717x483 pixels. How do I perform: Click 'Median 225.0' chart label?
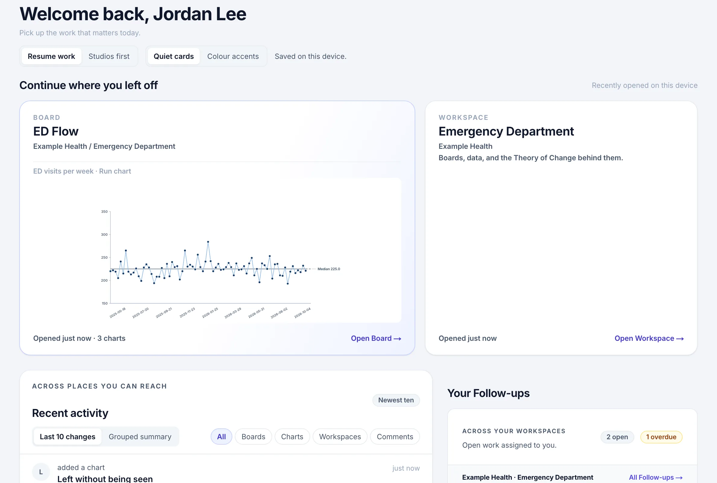click(x=329, y=269)
